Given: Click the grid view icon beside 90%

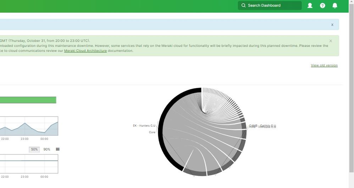Looking at the screenshot, I should 58,149.
